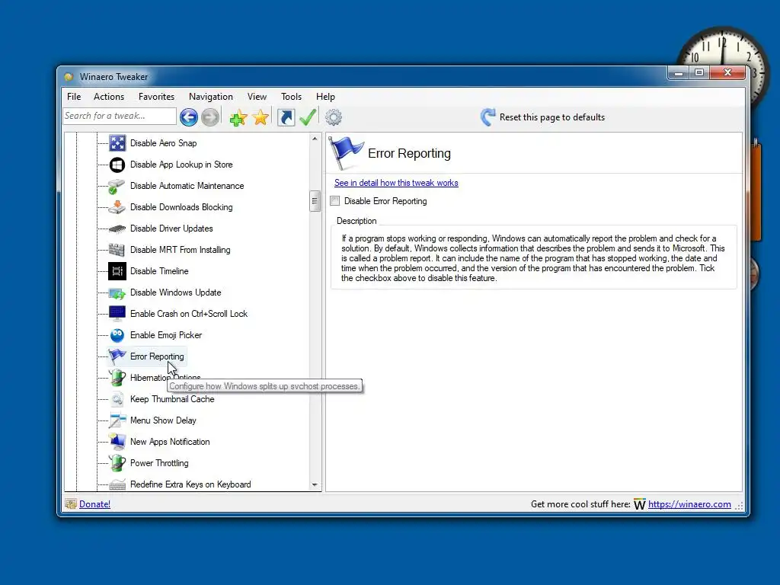Select 'Disable Aero Snap' label in tree

pos(163,142)
